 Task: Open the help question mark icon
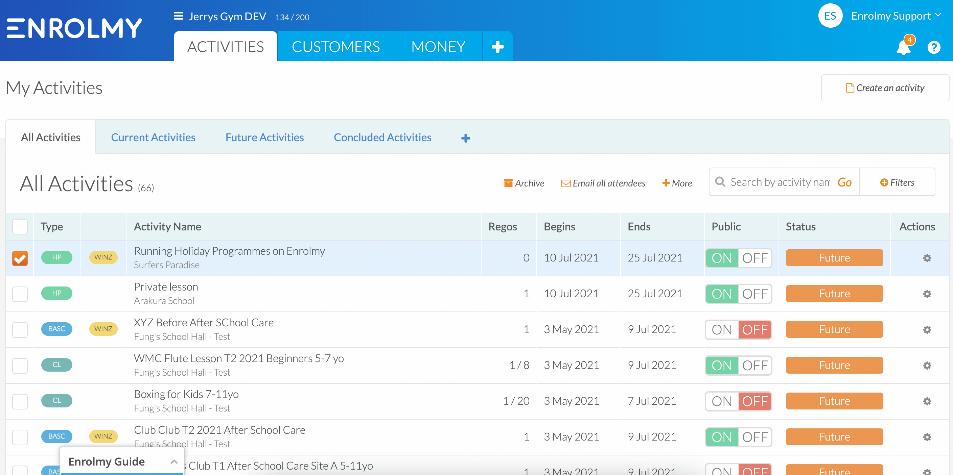point(934,47)
